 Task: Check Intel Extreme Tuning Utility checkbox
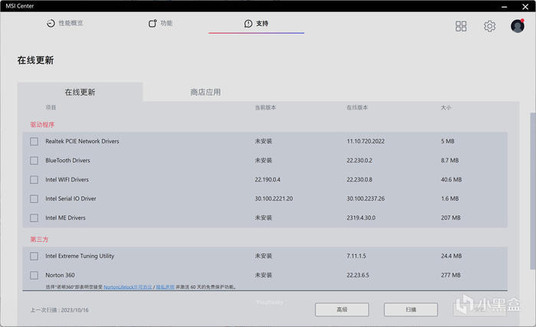[x=34, y=257]
